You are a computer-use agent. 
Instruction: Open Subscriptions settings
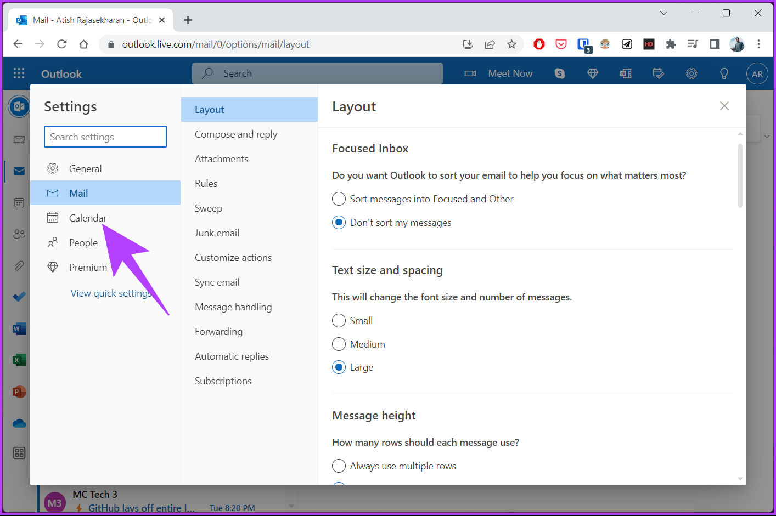coord(249,381)
